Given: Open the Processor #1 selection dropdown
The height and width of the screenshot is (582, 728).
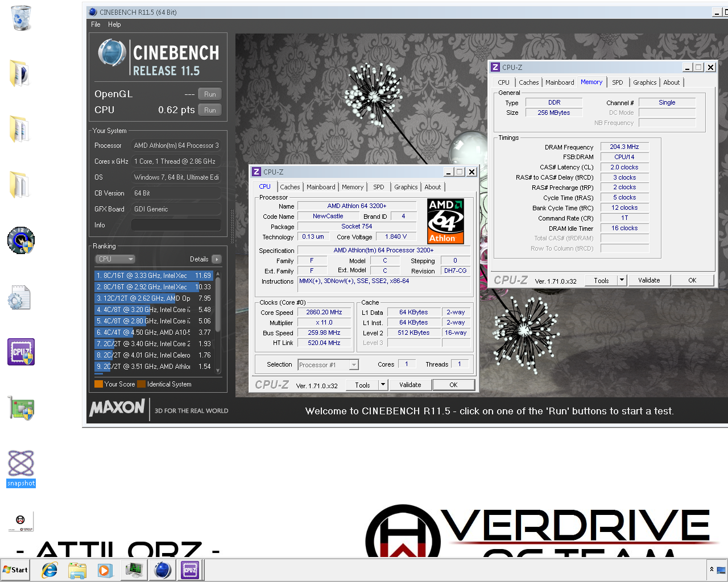Looking at the screenshot, I should coord(328,365).
